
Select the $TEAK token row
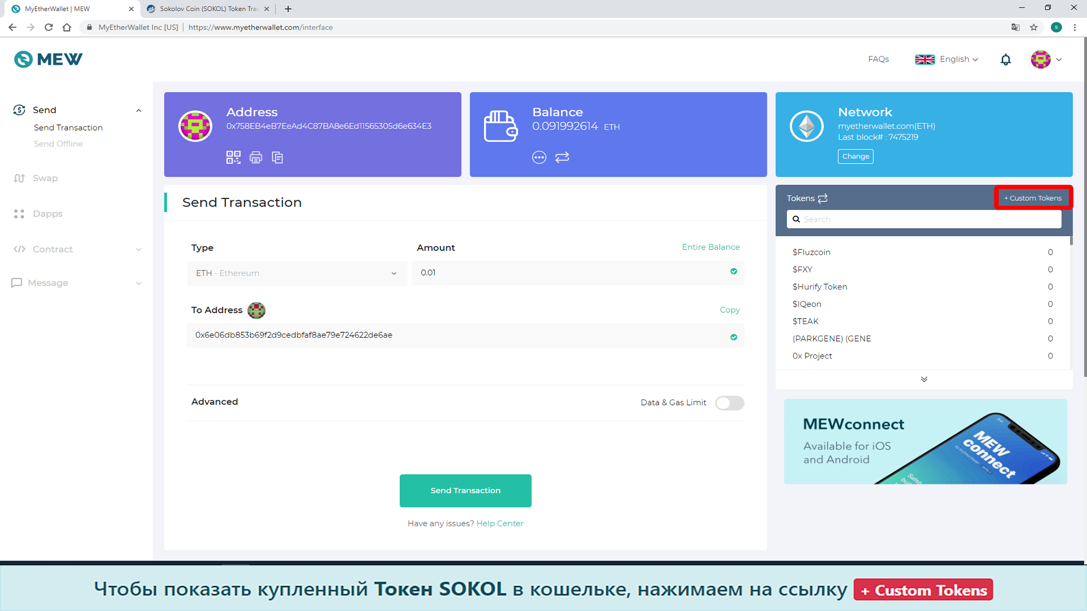[923, 321]
